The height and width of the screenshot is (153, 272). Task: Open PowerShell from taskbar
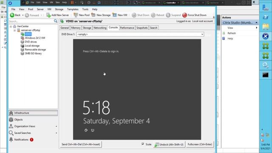pos(265,17)
